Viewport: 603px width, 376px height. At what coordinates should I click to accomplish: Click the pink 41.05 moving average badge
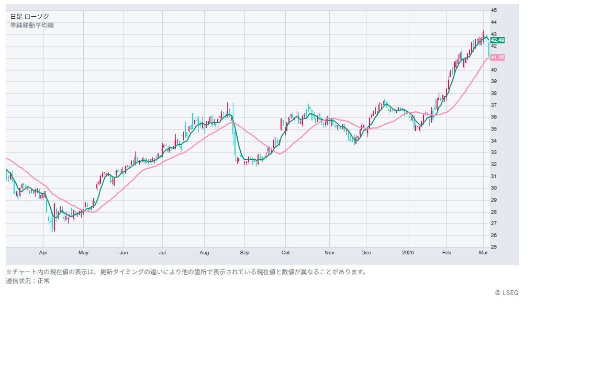pos(497,57)
